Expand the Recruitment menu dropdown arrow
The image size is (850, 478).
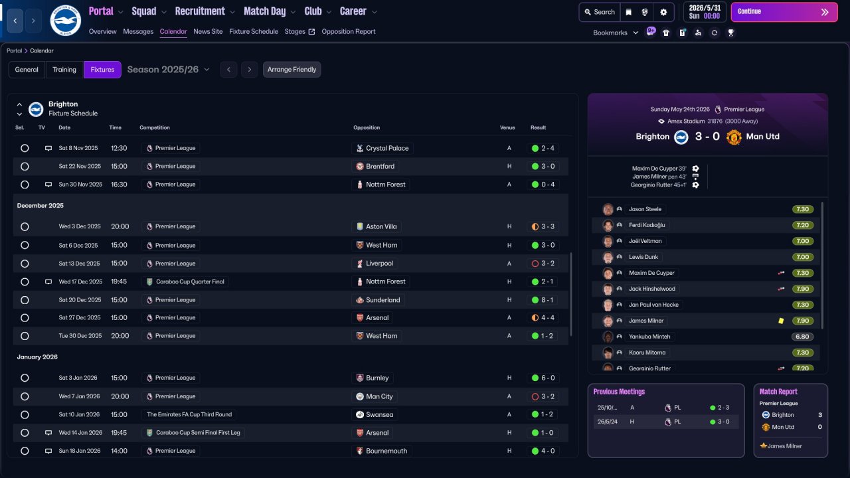click(232, 12)
